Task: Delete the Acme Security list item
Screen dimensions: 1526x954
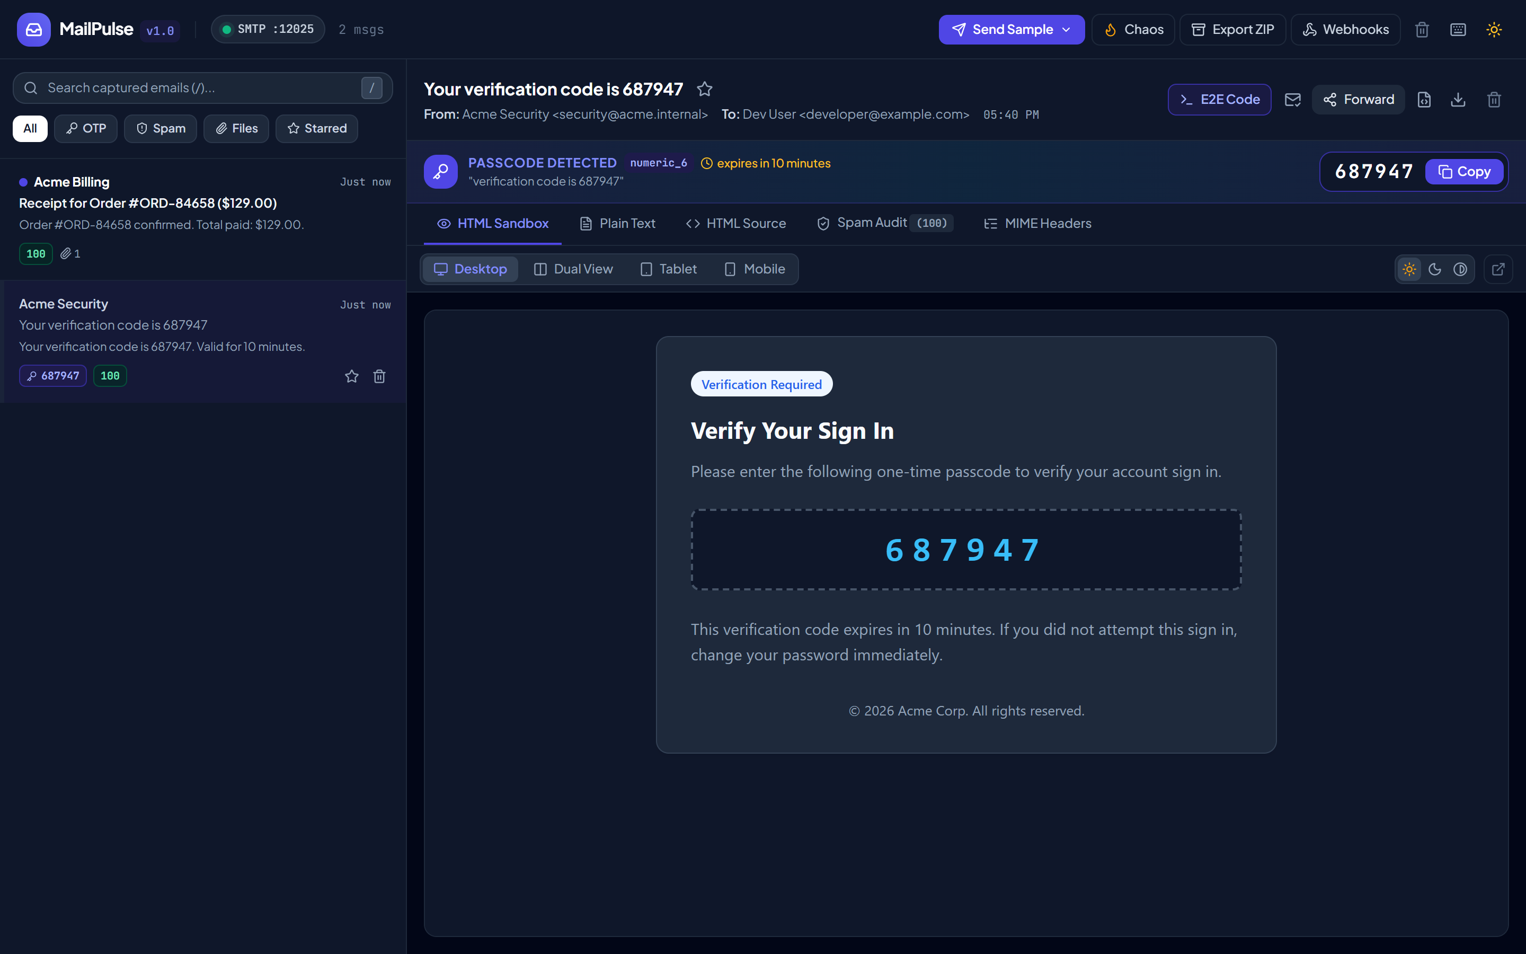Action: pyautogui.click(x=379, y=376)
